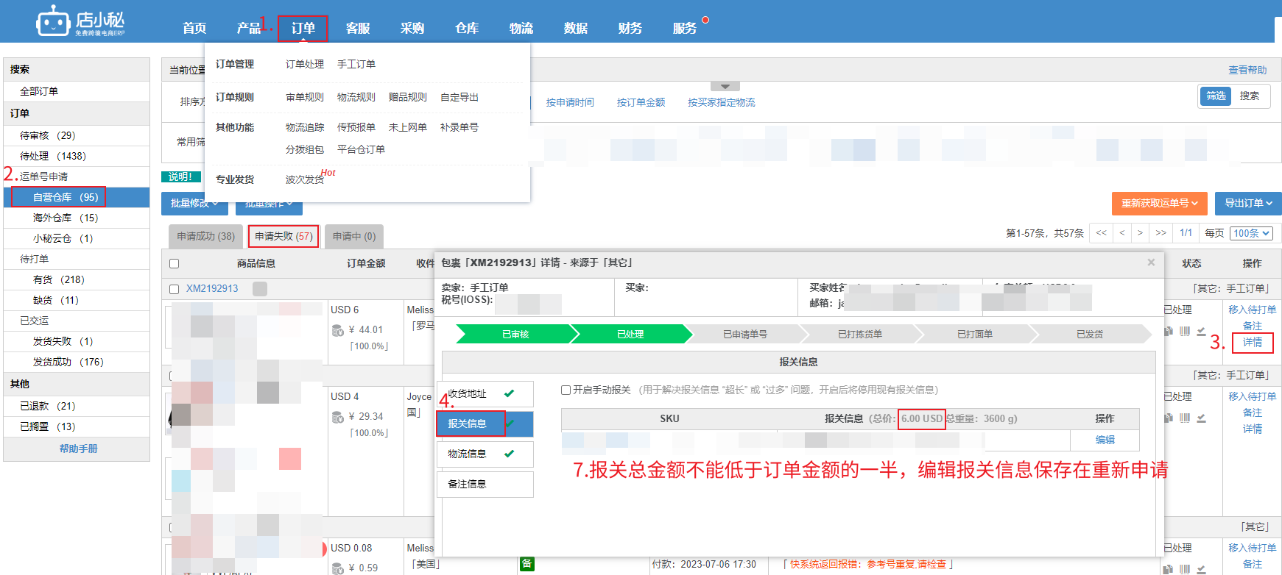1282x575 pixels.
Task: Select 全部订单 in sidebar
Action: (77, 91)
